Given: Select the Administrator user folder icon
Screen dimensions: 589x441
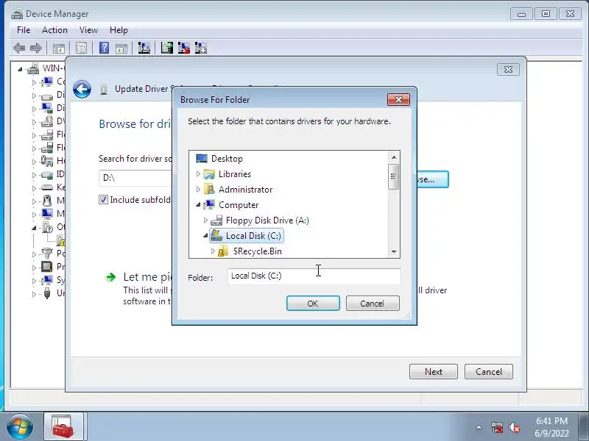Looking at the screenshot, I should [x=209, y=190].
